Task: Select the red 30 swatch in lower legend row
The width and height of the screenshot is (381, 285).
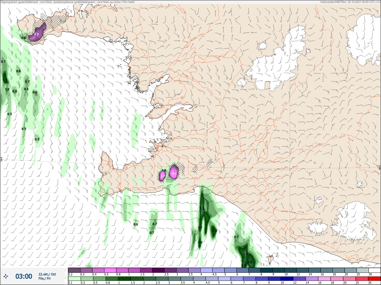Action: 374,279
